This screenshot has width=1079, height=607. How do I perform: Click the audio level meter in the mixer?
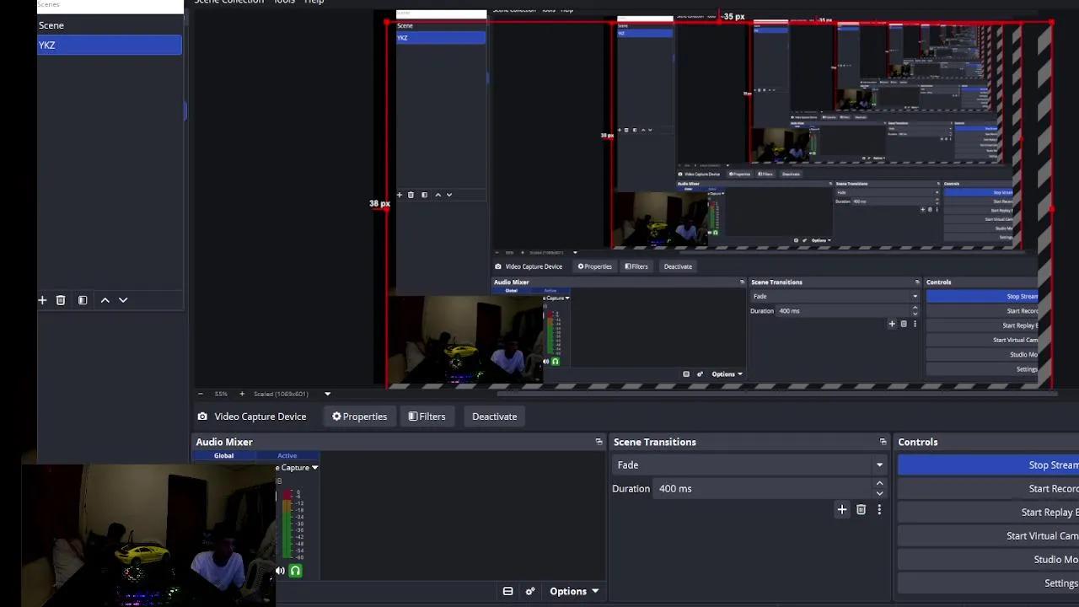[287, 525]
